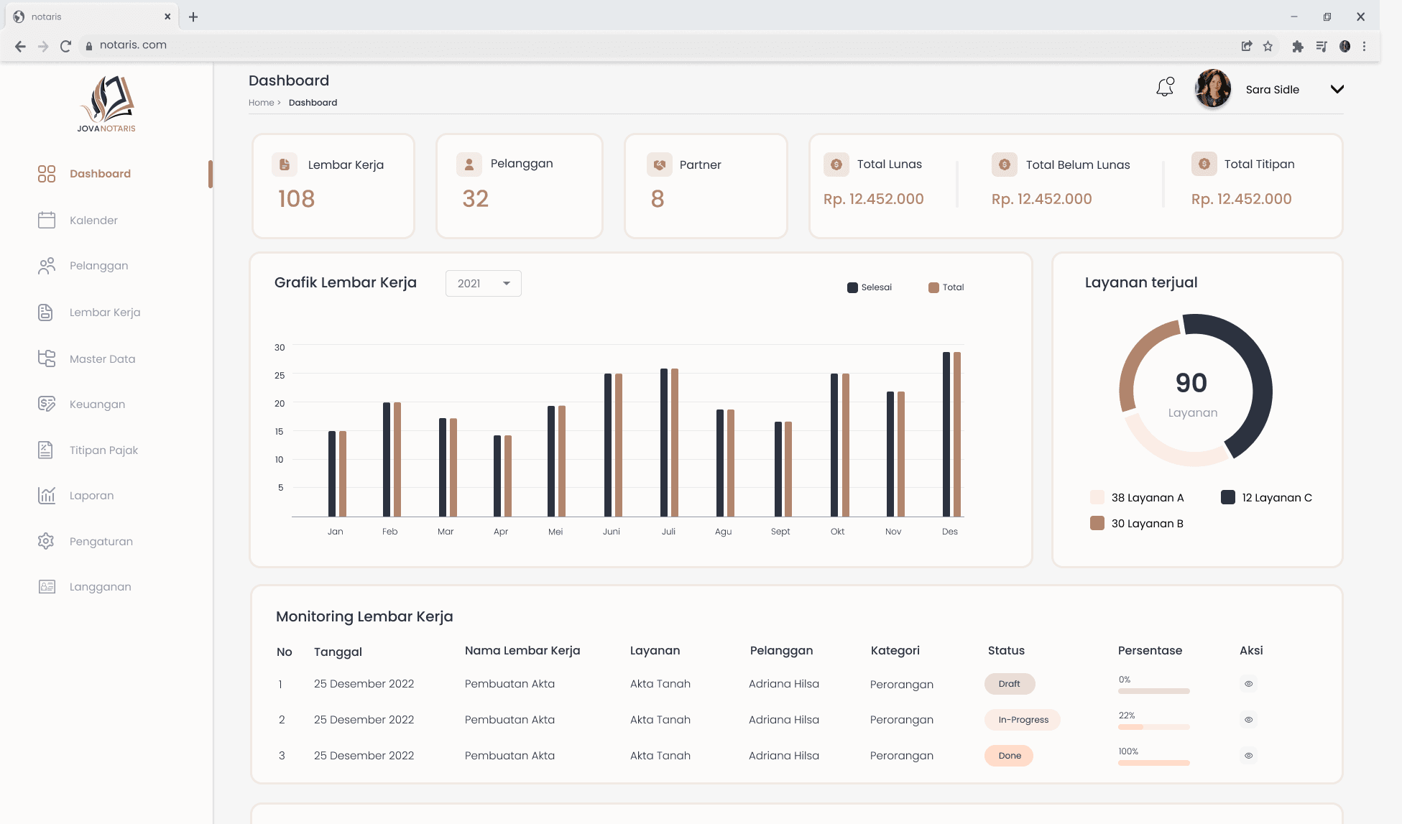Click the Home breadcrumb link
Viewport: 1402px width, 824px height.
click(x=261, y=103)
